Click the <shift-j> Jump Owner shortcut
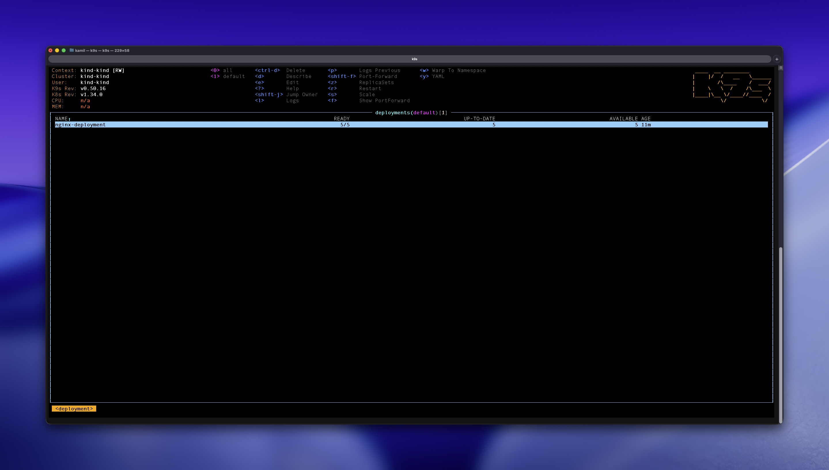Viewport: 829px width, 470px height. [x=286, y=95]
